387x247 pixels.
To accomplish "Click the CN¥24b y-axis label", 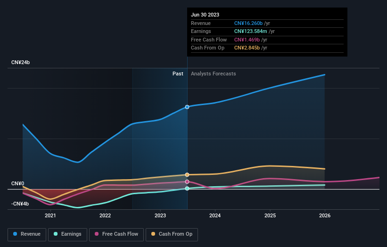I will (20, 62).
